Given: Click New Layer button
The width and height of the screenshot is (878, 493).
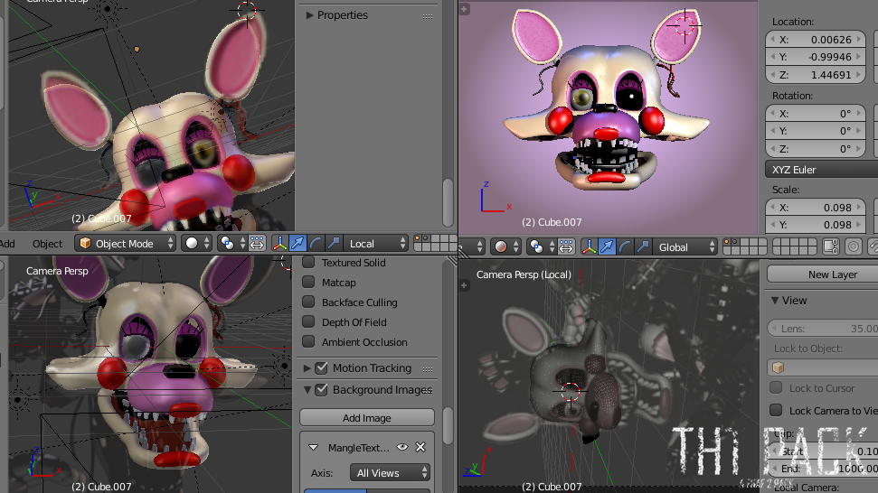Looking at the screenshot, I should pos(823,274).
